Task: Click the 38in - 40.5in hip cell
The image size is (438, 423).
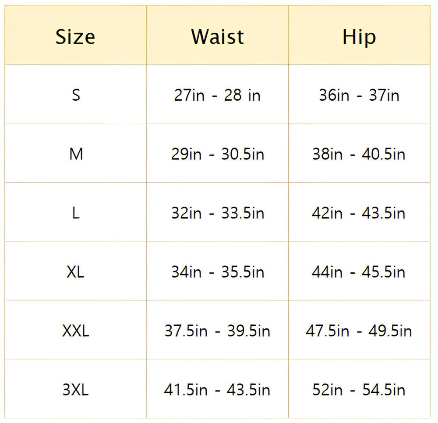Action: pyautogui.click(x=359, y=154)
